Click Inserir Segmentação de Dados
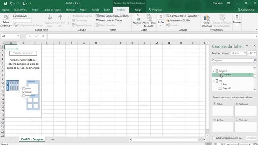 pyautogui.click(x=112, y=16)
